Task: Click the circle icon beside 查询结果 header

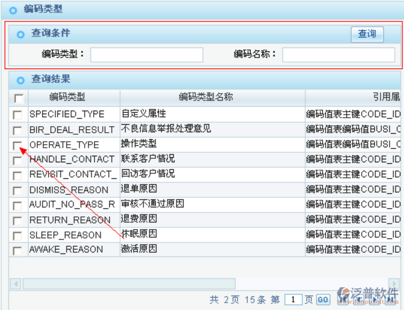Action: [21, 80]
